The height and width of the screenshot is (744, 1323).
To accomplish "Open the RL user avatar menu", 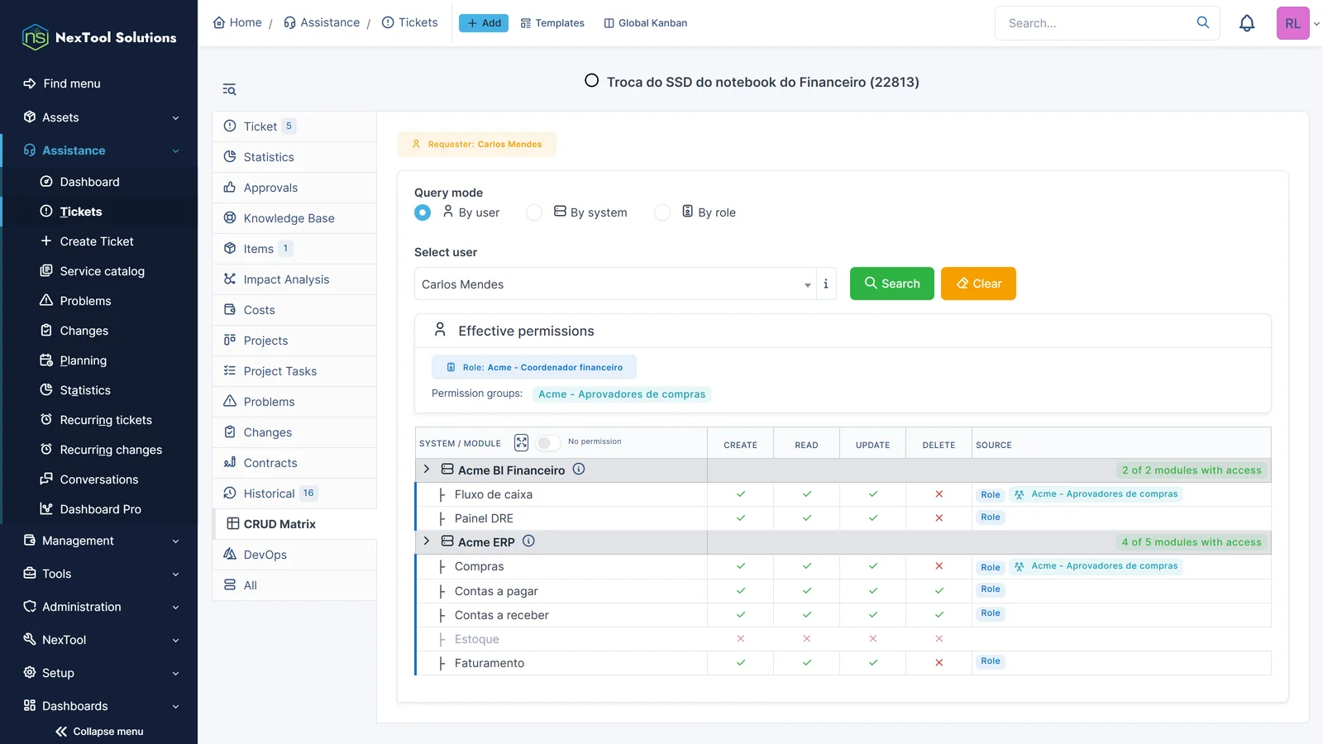I will pos(1293,23).
